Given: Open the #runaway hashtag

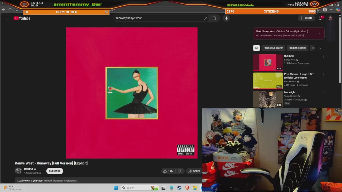Looking at the screenshot, I should (58, 181).
